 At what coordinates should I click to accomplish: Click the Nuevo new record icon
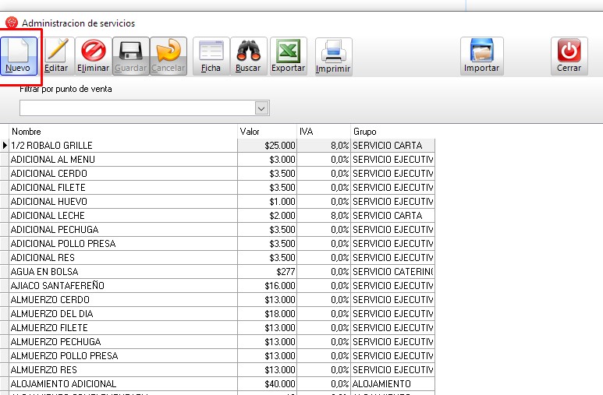pyautogui.click(x=19, y=55)
